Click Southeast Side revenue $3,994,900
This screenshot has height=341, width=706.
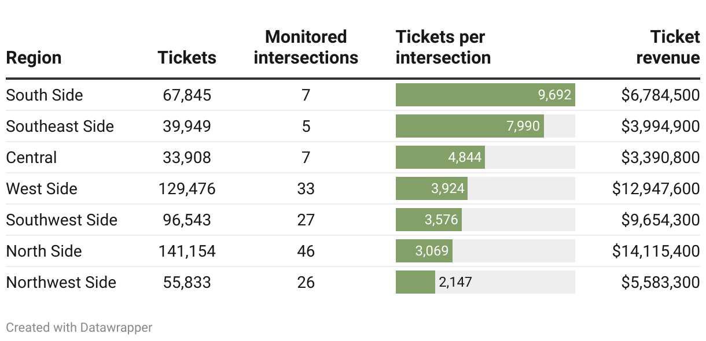(x=660, y=126)
